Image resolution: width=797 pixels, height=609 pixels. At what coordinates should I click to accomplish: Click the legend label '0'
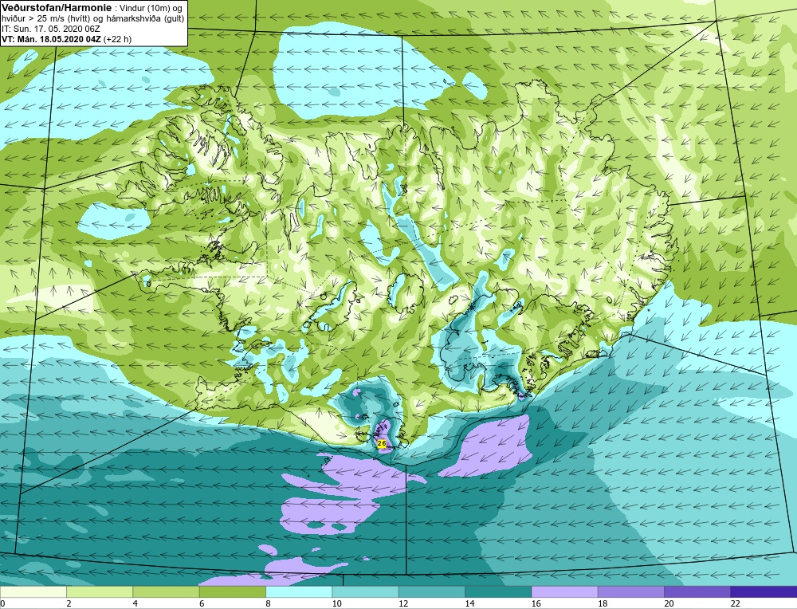2,603
